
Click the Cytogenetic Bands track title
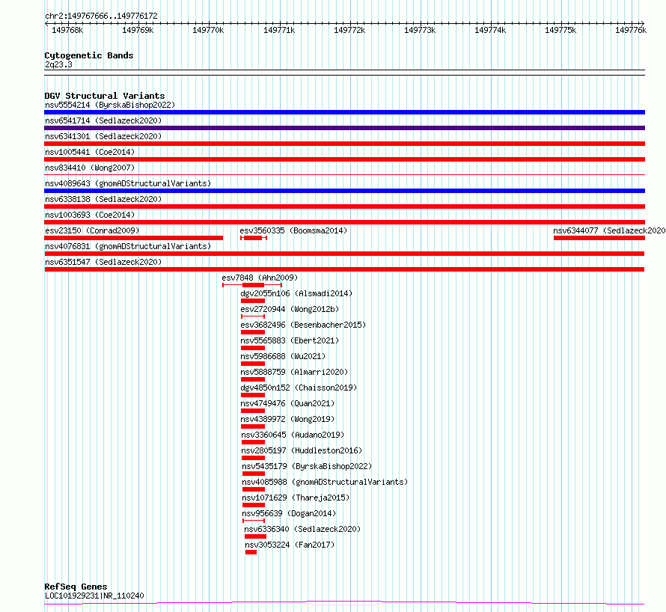[89, 55]
